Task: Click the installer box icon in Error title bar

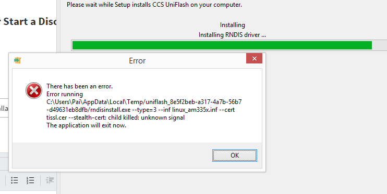Action: [x=18, y=60]
